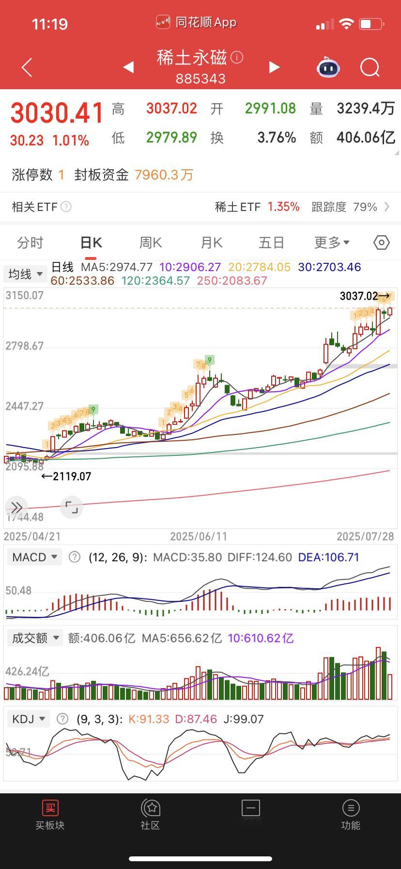Expand the 更多 chart period dropdown
Screen dimensions: 401x869
[332, 242]
